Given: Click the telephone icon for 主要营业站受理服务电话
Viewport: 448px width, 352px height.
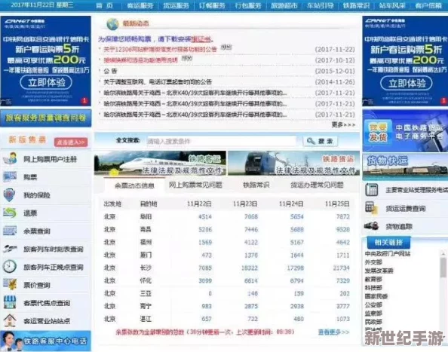Looking at the screenshot, I should [x=371, y=190].
